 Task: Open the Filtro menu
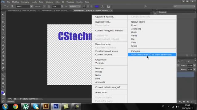(58, 2)
